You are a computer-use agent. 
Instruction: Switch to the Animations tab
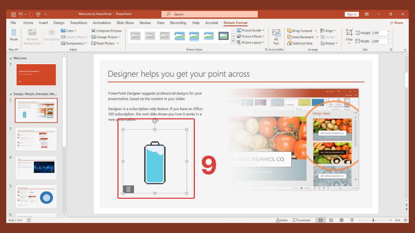[x=101, y=23]
